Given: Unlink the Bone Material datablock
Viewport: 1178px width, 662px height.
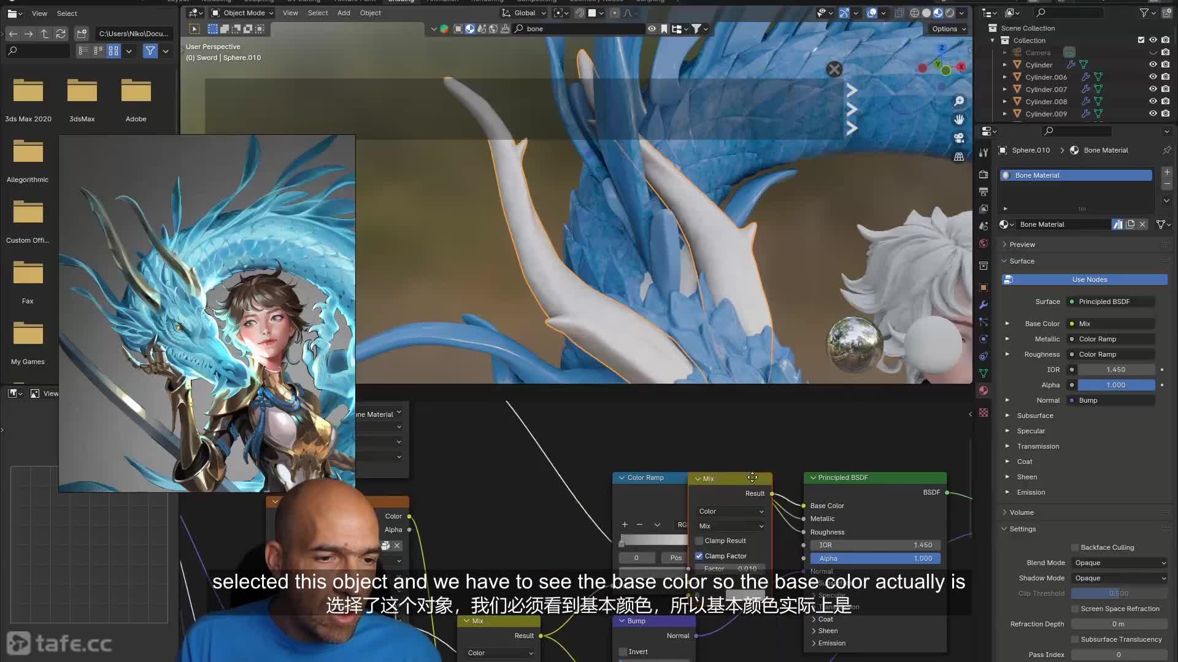Looking at the screenshot, I should pyautogui.click(x=1142, y=224).
